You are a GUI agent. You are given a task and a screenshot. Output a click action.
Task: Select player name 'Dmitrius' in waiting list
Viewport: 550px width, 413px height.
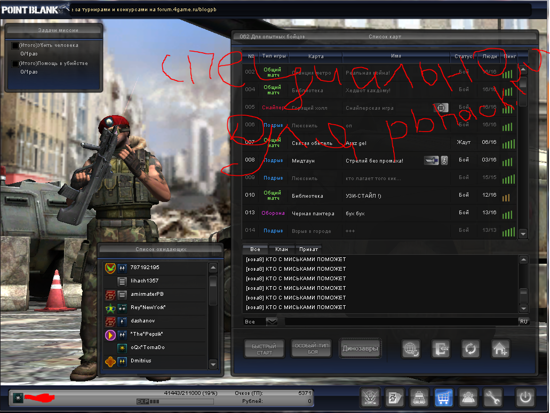click(x=141, y=361)
